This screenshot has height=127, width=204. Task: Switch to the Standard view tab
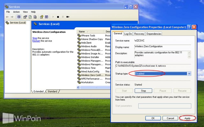tap(52, 91)
